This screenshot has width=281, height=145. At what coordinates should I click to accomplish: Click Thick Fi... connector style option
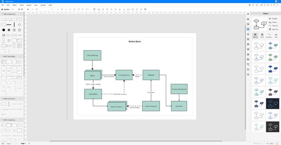(273, 26)
